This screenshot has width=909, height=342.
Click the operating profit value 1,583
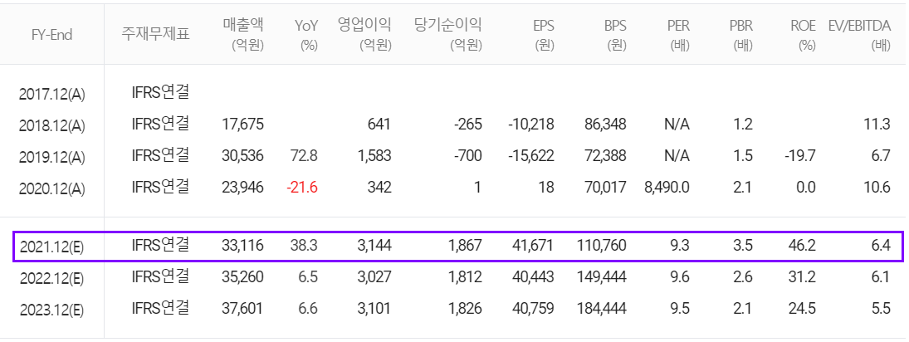pos(375,155)
